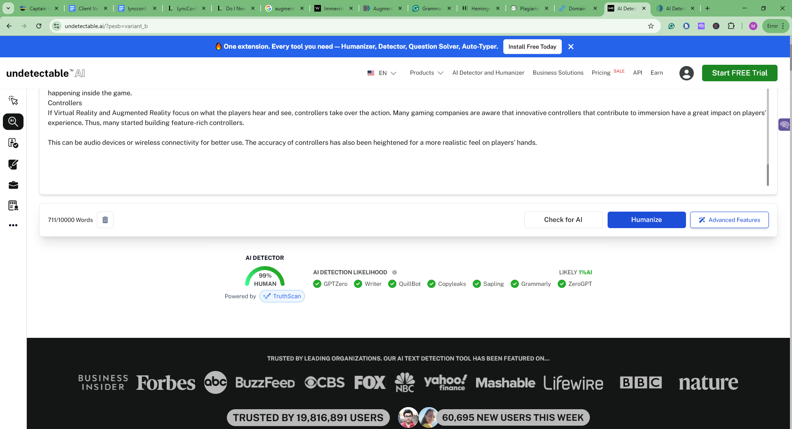Click the QuillBot check mark
792x429 pixels.
392,284
